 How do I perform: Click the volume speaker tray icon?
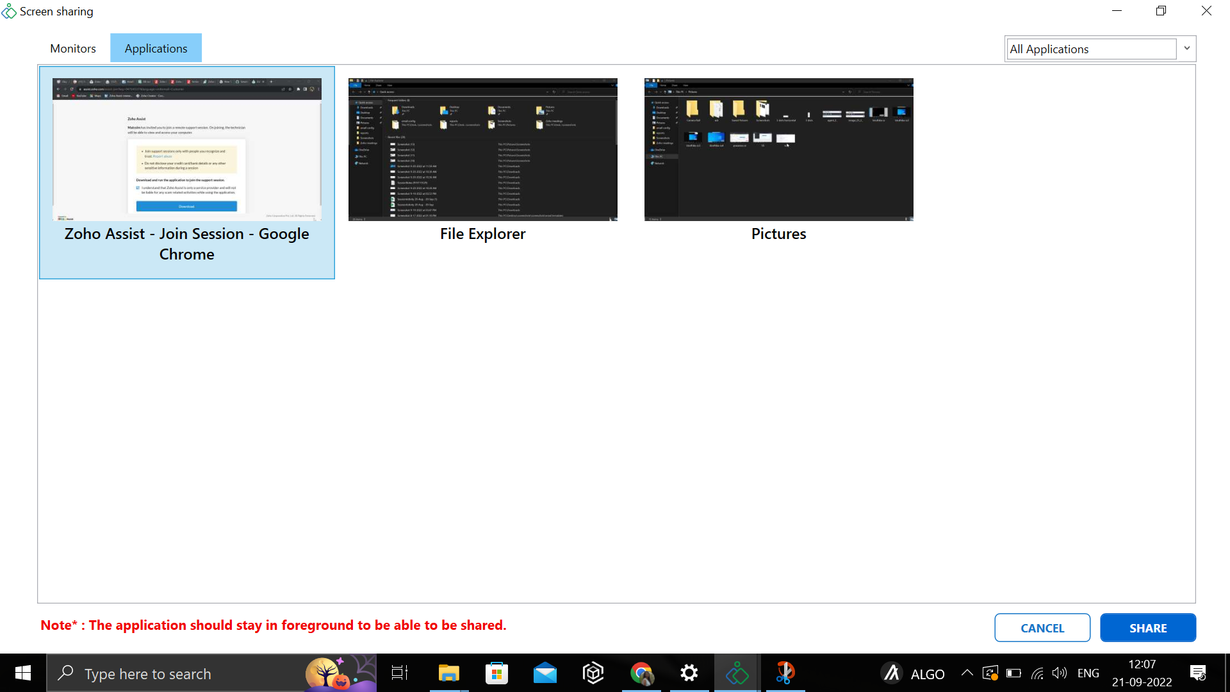click(1060, 673)
